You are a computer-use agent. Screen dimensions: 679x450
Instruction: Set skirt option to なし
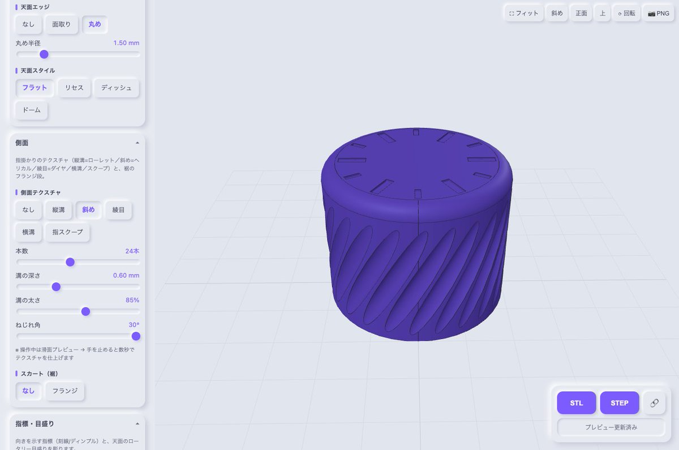pos(28,391)
